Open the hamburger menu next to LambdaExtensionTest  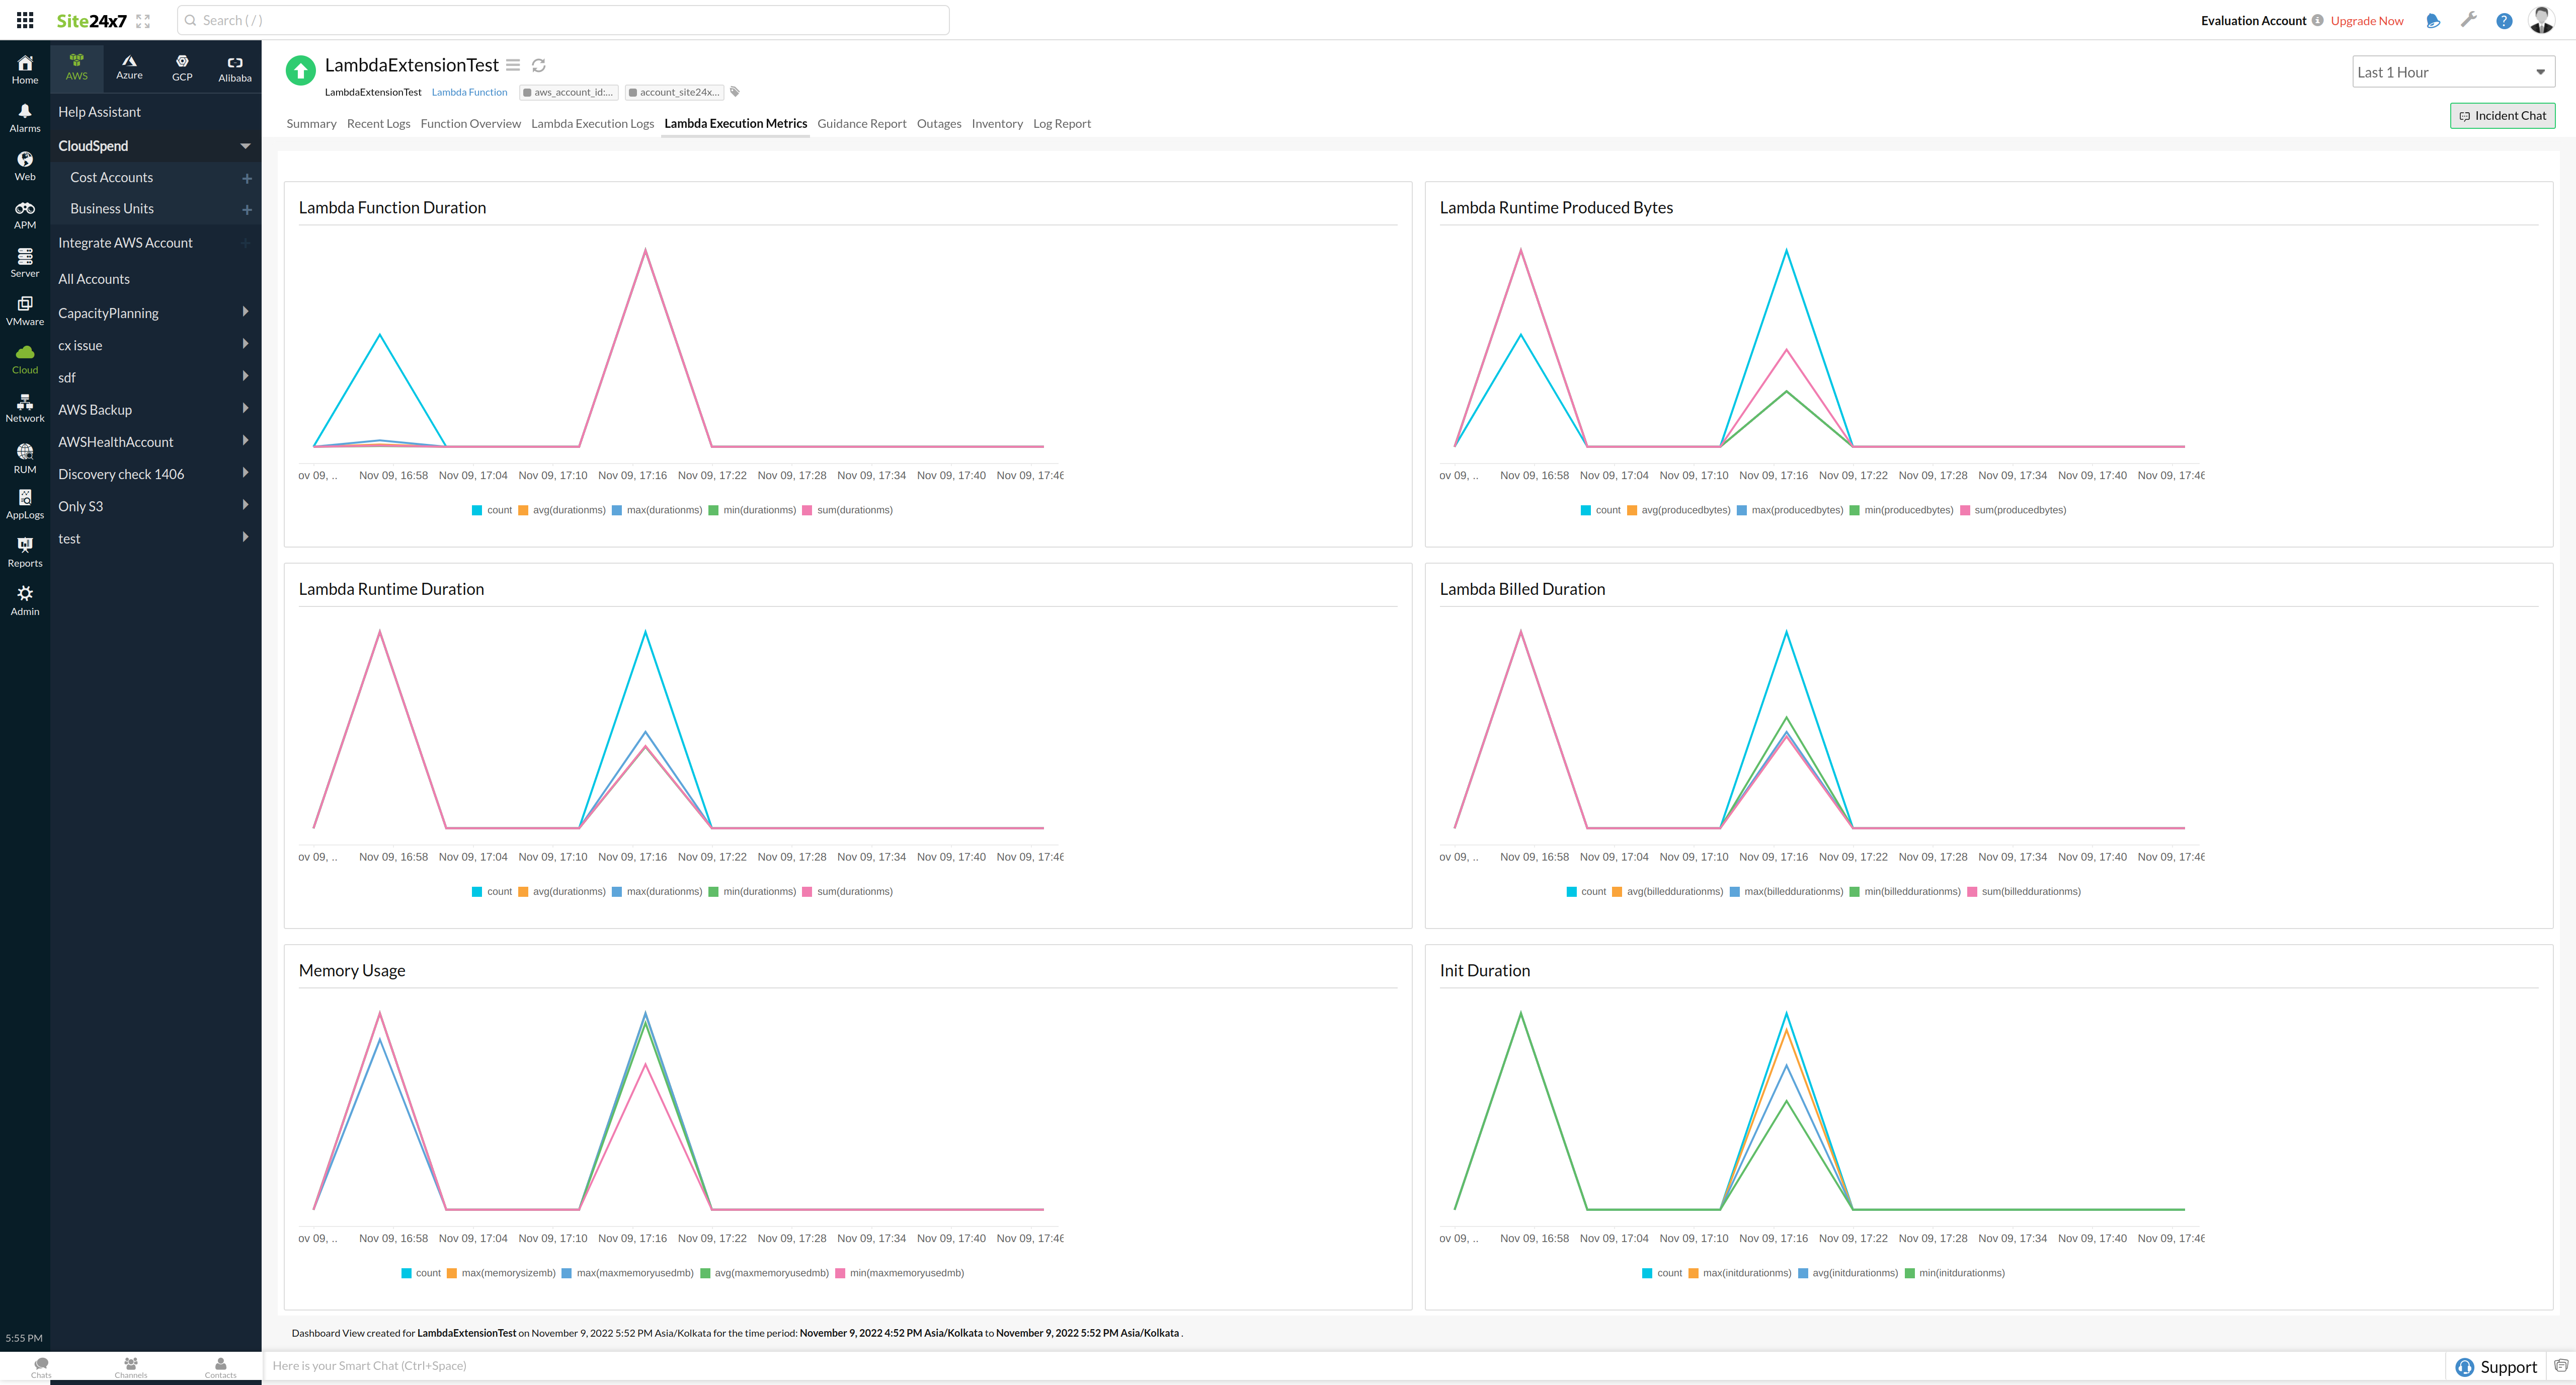coord(513,65)
